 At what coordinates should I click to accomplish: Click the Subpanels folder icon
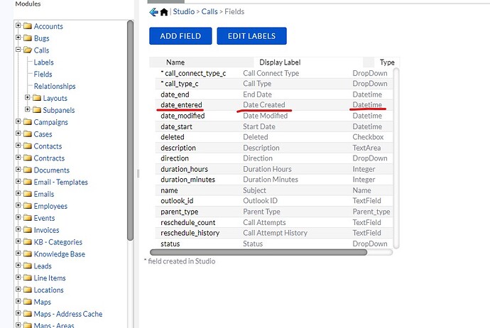pyautogui.click(x=37, y=110)
